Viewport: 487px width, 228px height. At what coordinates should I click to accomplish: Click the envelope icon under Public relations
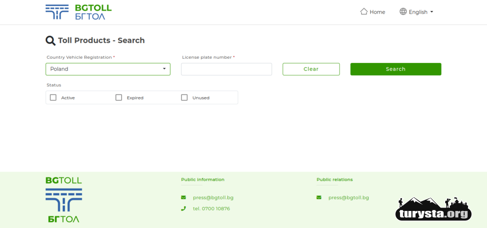(x=319, y=198)
